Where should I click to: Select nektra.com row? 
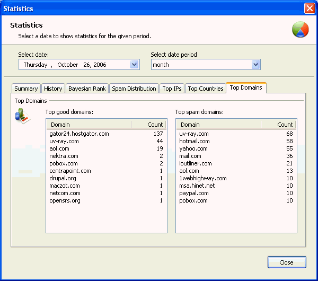[x=107, y=156]
